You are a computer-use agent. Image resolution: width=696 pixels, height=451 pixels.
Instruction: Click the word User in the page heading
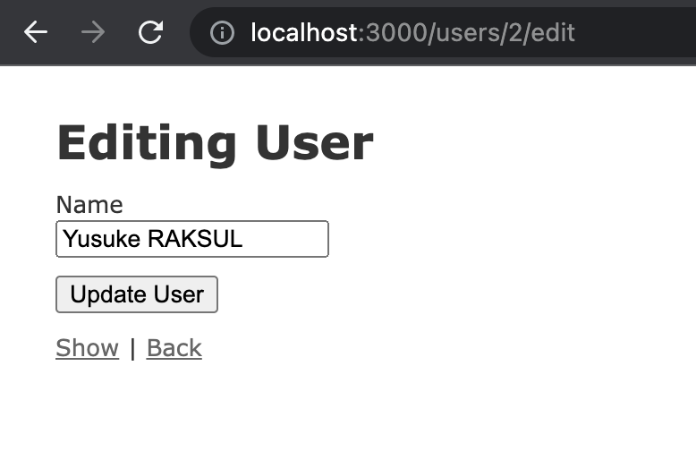314,143
